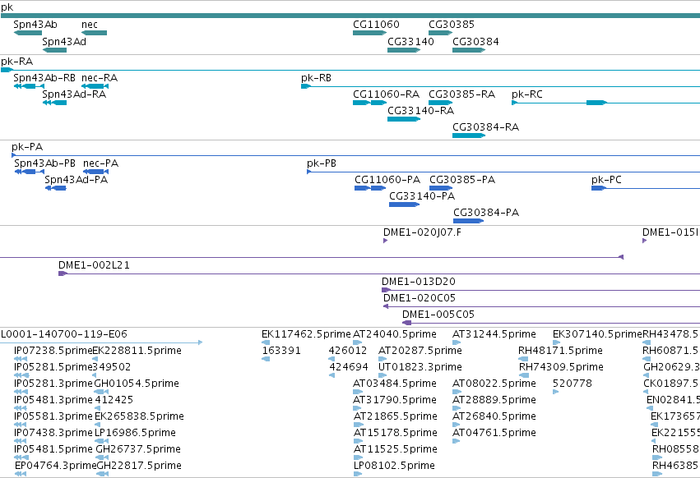The height and width of the screenshot is (478, 700).
Task: Select the RH48171.5prime EST label
Action: pyautogui.click(x=560, y=351)
